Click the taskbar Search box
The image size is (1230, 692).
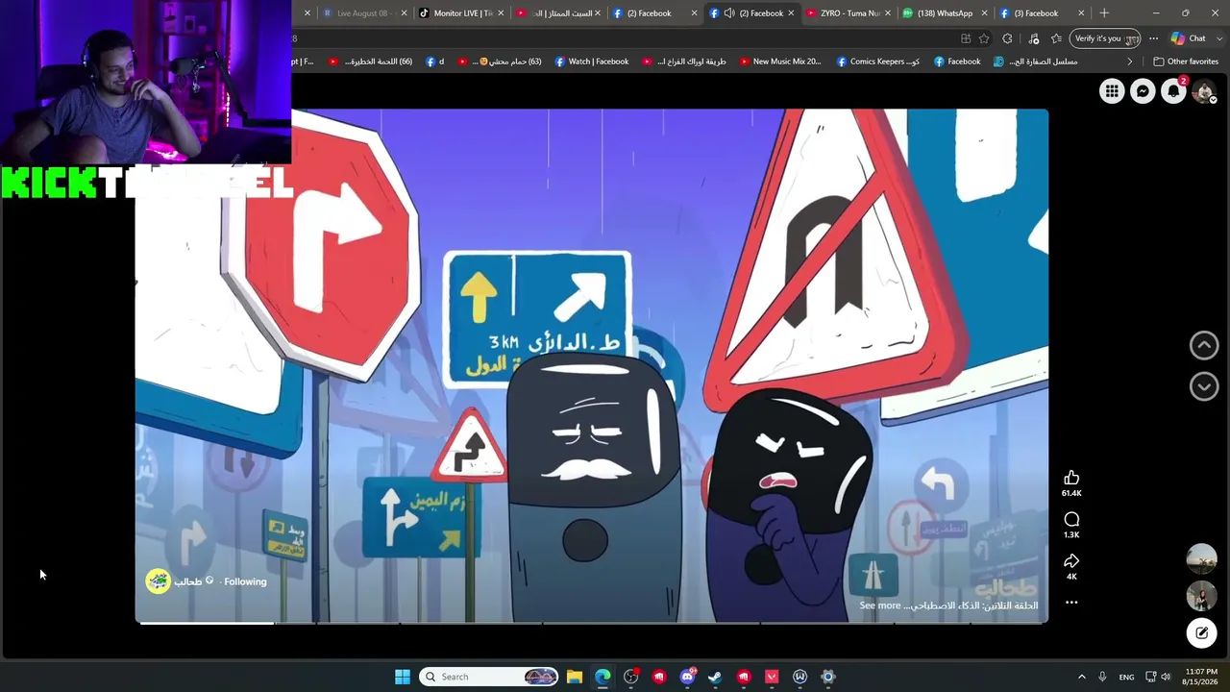pos(490,677)
